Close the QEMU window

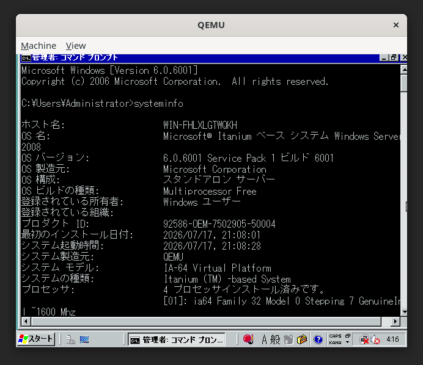pyautogui.click(x=395, y=25)
